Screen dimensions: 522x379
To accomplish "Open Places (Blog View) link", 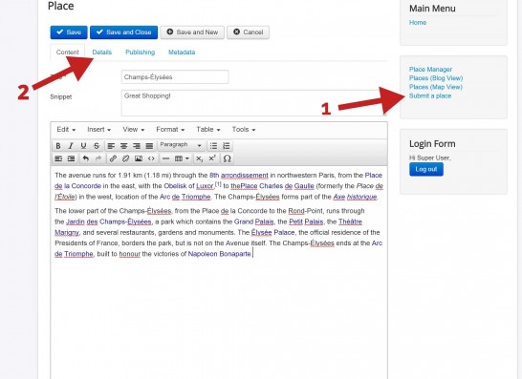I will pyautogui.click(x=436, y=78).
